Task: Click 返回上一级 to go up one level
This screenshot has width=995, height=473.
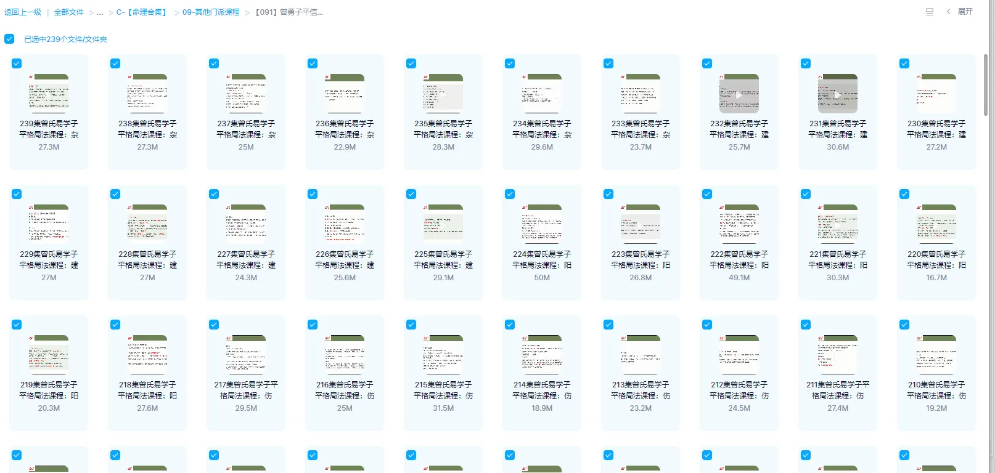Action: pos(23,12)
